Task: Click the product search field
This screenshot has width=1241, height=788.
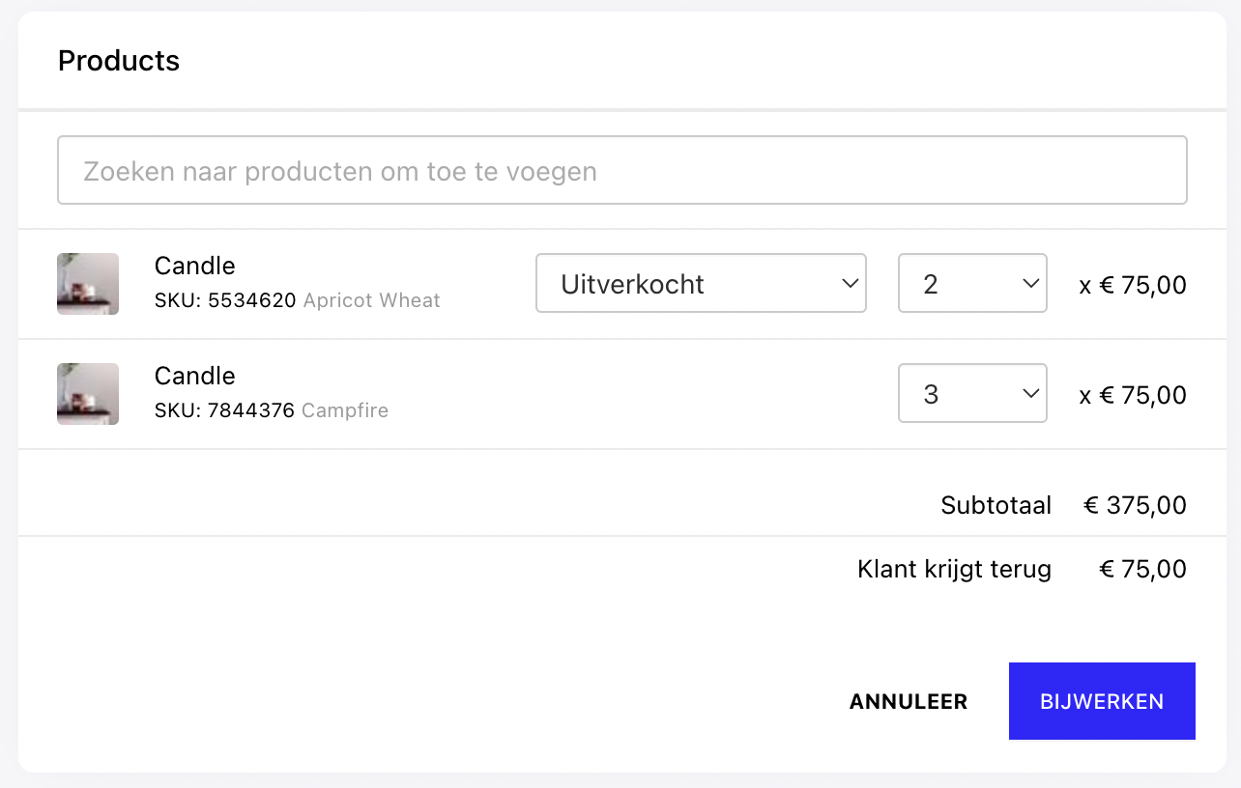Action: coord(621,170)
